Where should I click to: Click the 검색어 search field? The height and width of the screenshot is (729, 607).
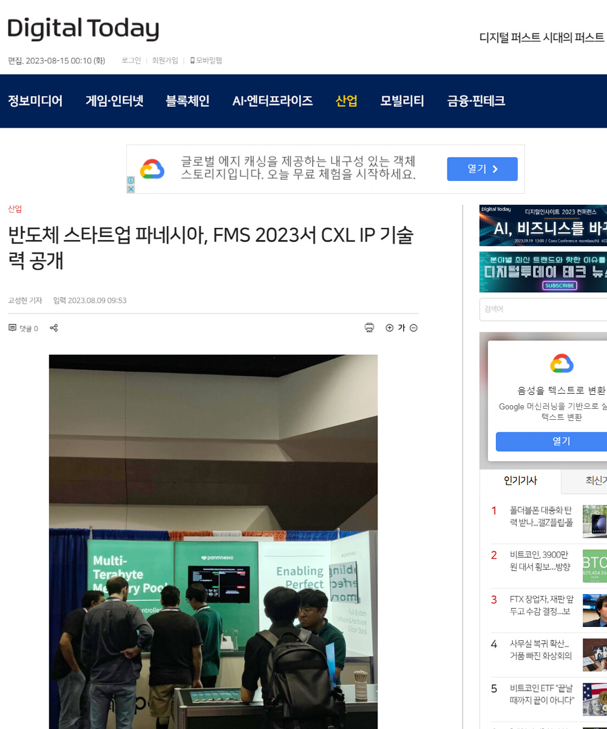[x=543, y=309]
